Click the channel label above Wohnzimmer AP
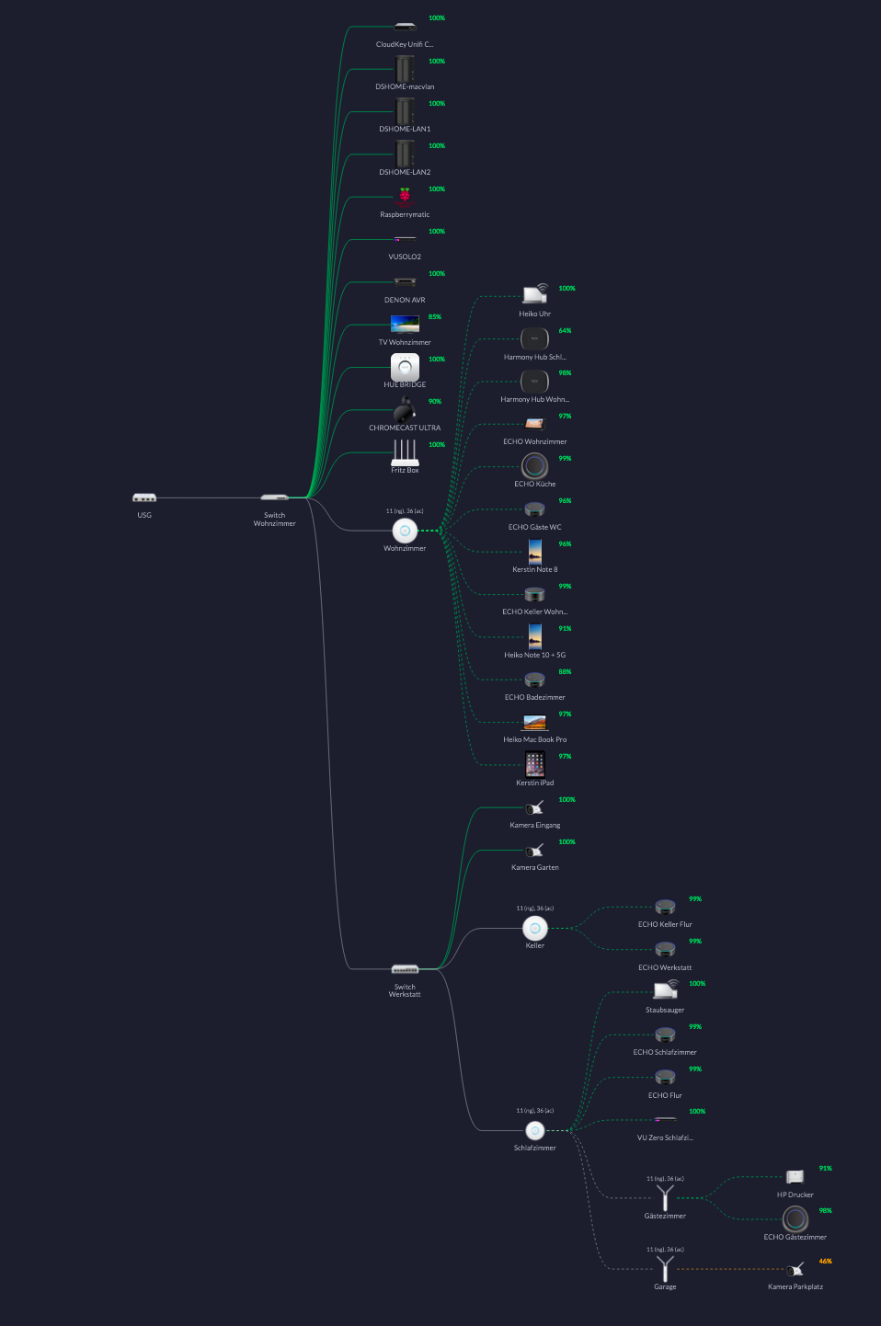Image resolution: width=881 pixels, height=1326 pixels. pos(405,511)
